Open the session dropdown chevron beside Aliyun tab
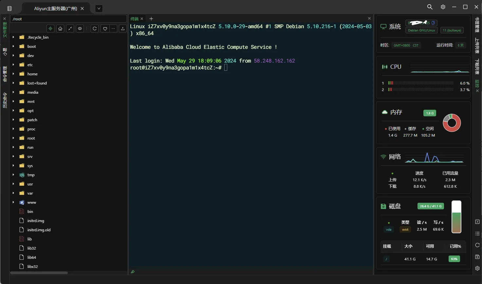Screen dimensions: 482x284 [99, 9]
